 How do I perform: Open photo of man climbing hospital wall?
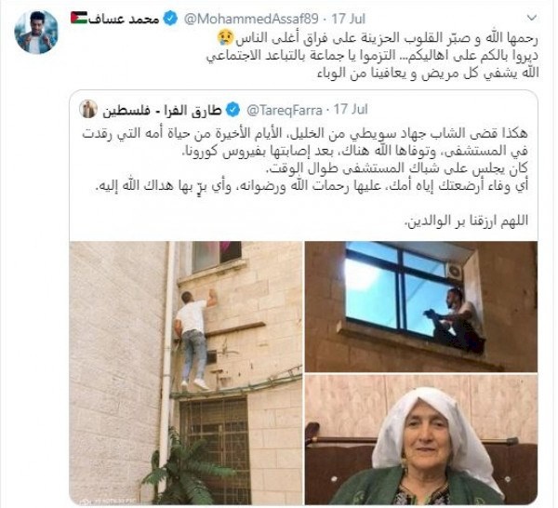[186, 372]
